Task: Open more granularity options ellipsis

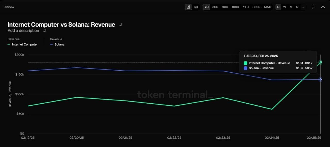Action: (x=303, y=7)
